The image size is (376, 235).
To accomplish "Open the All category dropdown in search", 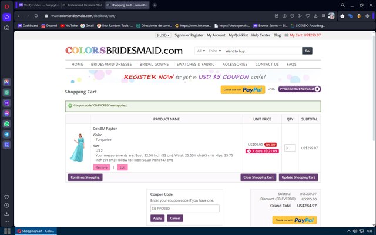I will pos(201,51).
